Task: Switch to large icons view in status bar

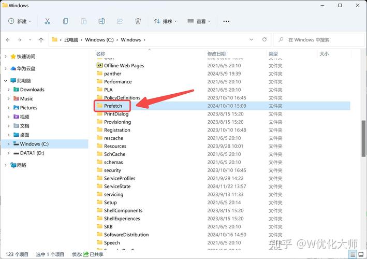Action: [x=361, y=254]
